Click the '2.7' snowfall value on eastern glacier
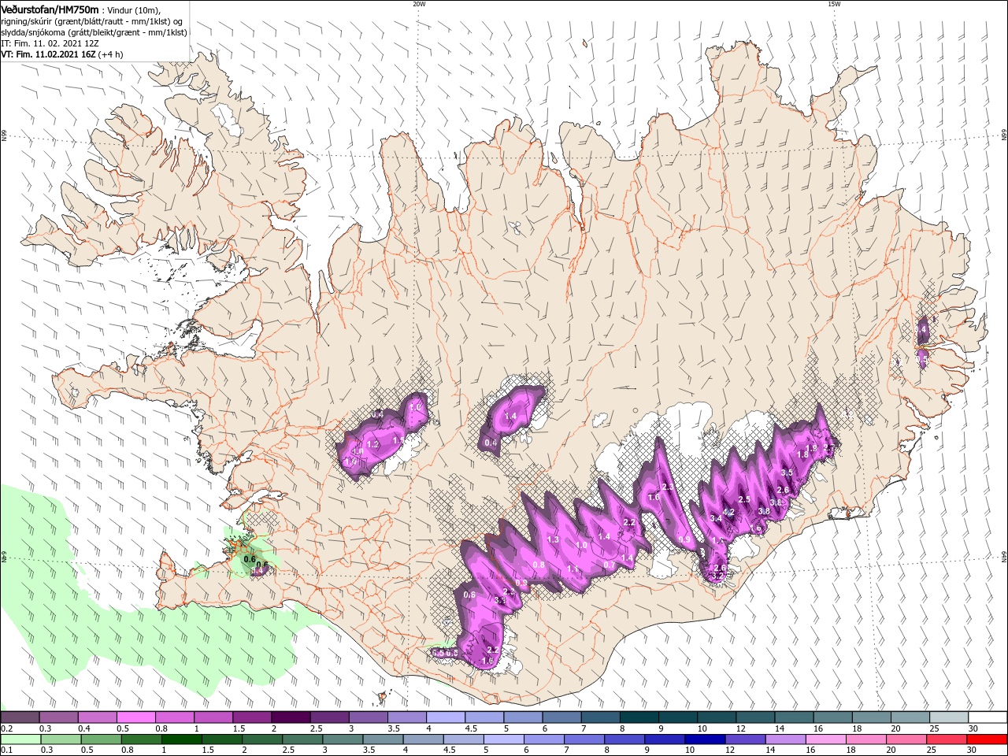This screenshot has width=1008, height=756. click(828, 449)
